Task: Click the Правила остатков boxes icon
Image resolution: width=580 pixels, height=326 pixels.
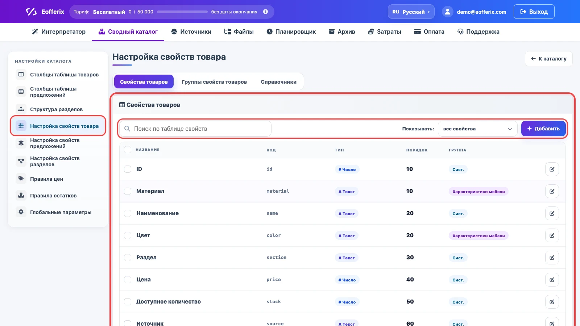Action: tap(21, 195)
